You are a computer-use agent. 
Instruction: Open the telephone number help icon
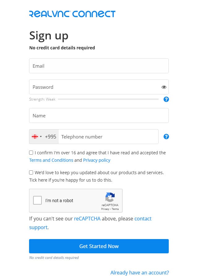[166, 137]
